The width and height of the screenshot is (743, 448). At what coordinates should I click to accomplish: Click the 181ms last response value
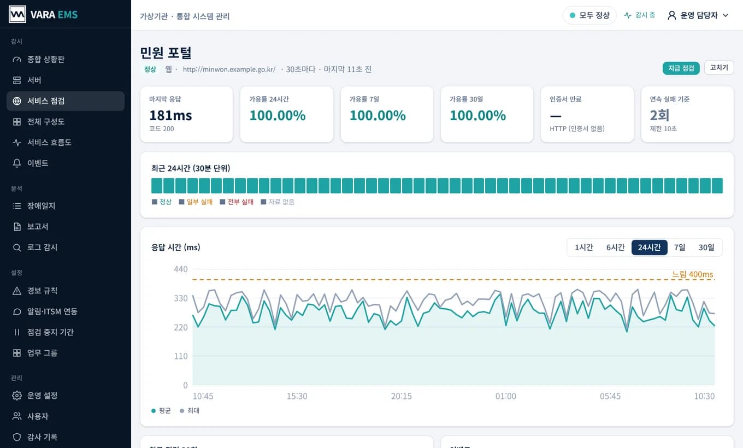[170, 115]
